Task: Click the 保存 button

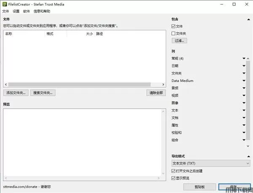Action: (x=234, y=187)
